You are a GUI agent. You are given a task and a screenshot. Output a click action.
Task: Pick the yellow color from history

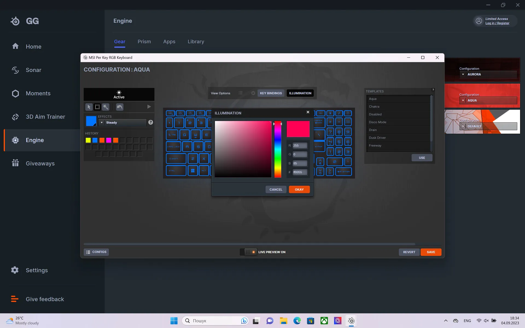[88, 140]
